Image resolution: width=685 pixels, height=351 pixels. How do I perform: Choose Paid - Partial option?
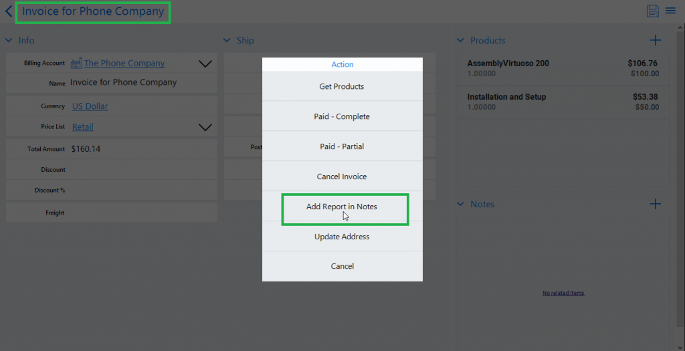342,146
